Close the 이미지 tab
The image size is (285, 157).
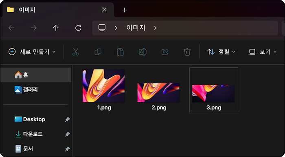click(104, 10)
